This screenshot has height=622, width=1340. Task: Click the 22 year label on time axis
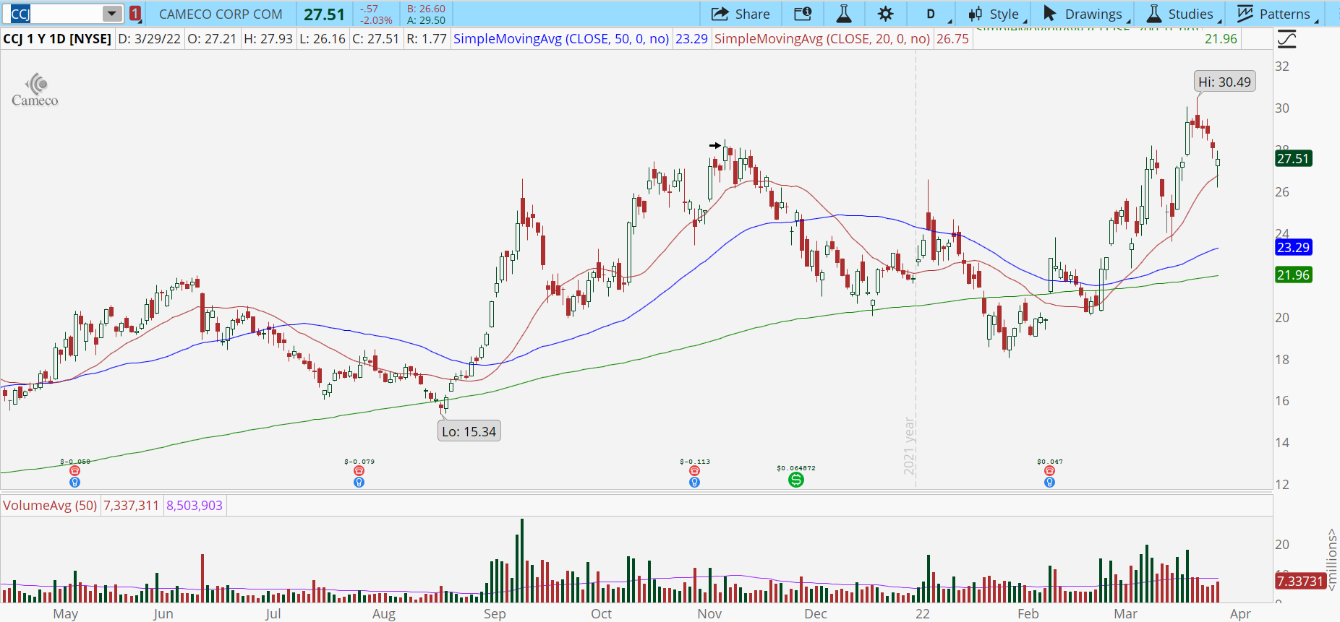(x=922, y=613)
